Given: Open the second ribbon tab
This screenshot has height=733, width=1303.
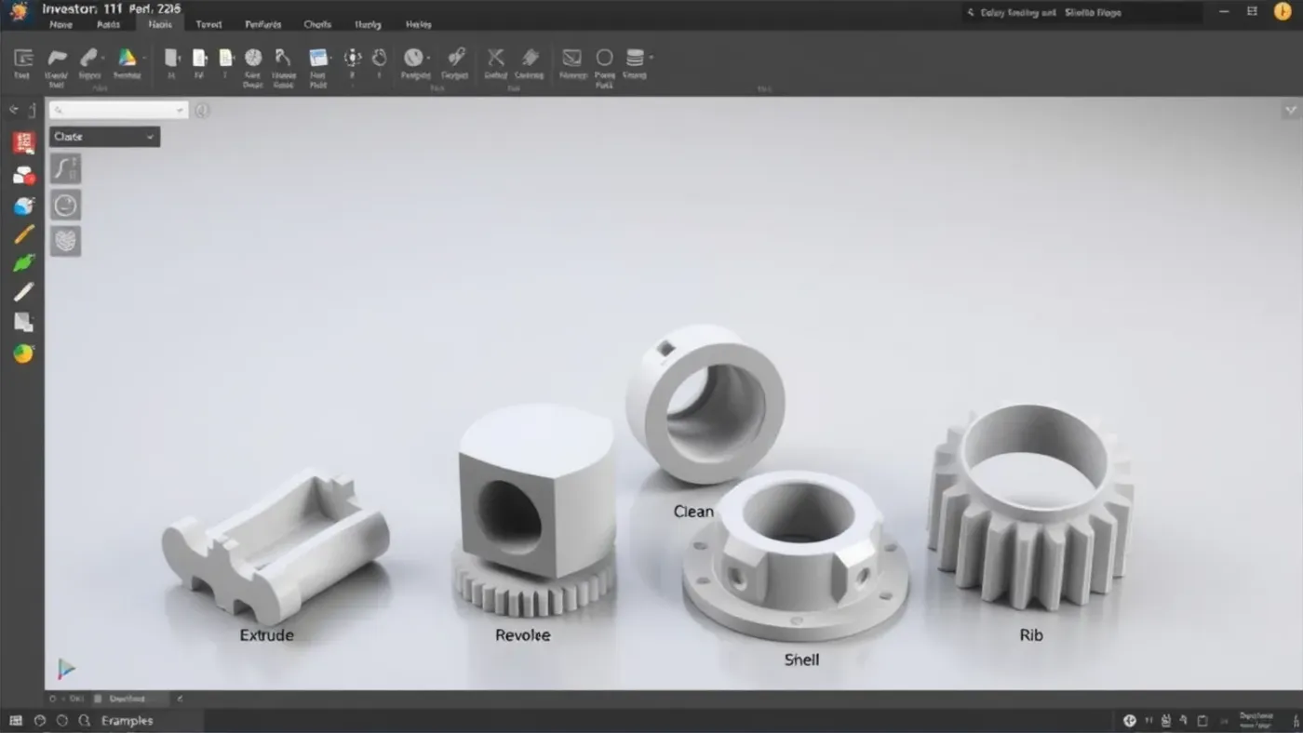Looking at the screenshot, I should (108, 25).
